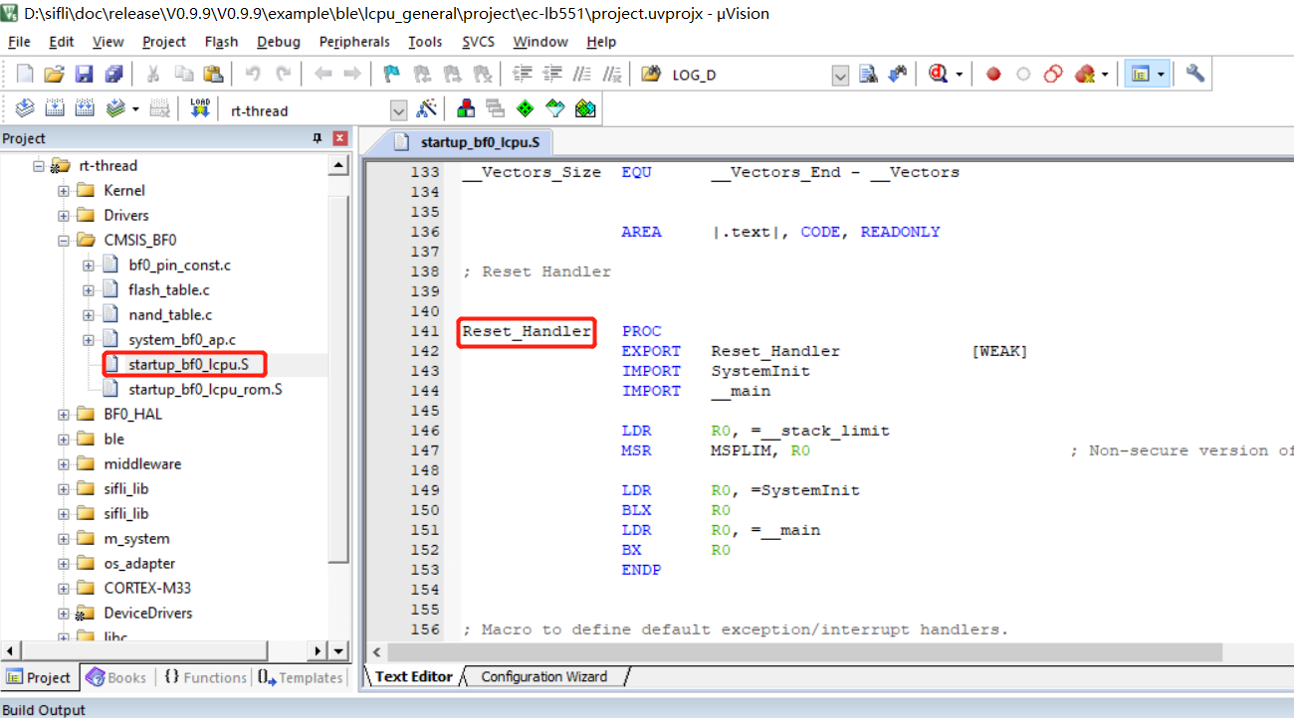The height and width of the screenshot is (718, 1294).
Task: Toggle the Project window toolbar button
Action: click(1141, 75)
